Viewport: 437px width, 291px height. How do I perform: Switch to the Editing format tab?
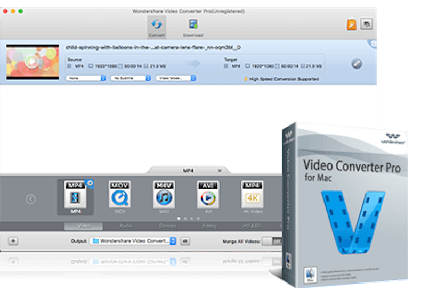209,226
